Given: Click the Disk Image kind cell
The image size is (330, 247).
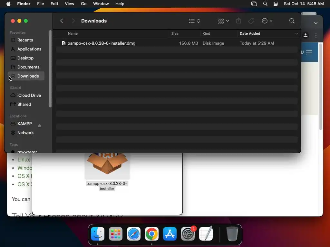Looking at the screenshot, I should tap(213, 43).
